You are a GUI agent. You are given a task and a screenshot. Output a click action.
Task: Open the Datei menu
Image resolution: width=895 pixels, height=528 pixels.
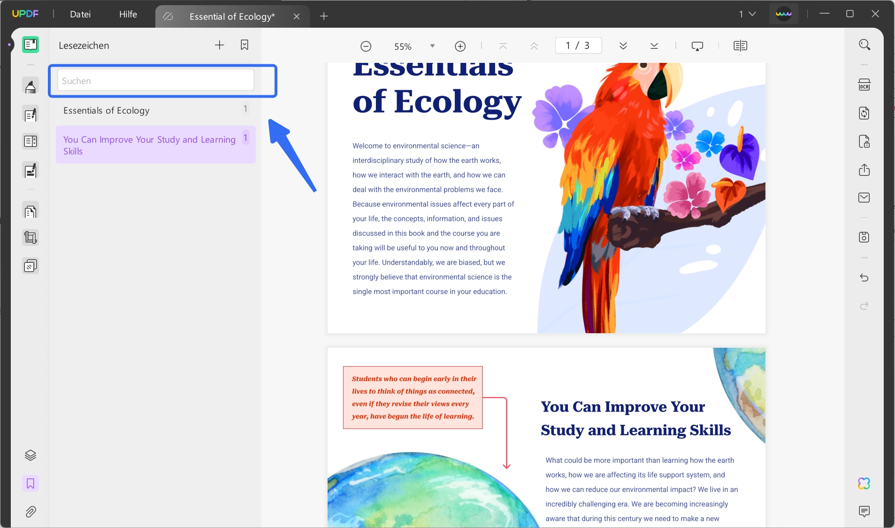coord(80,14)
